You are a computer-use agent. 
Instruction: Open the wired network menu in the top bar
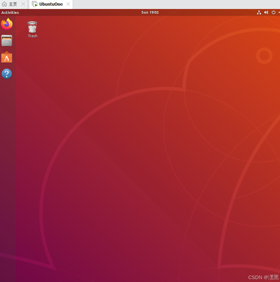(x=259, y=12)
